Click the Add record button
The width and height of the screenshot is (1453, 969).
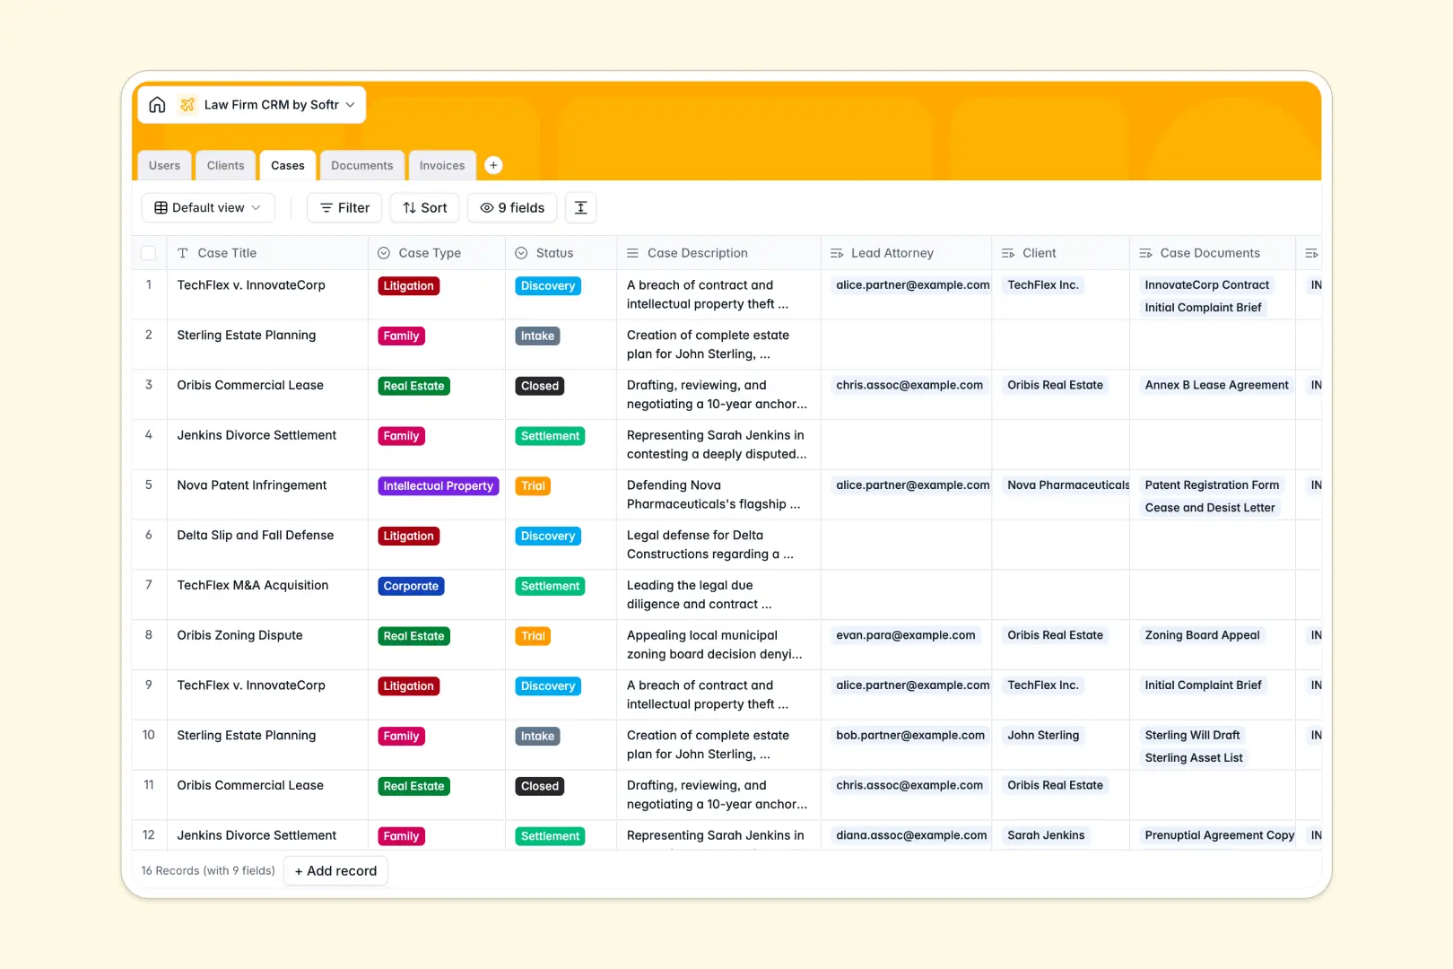coord(335,870)
